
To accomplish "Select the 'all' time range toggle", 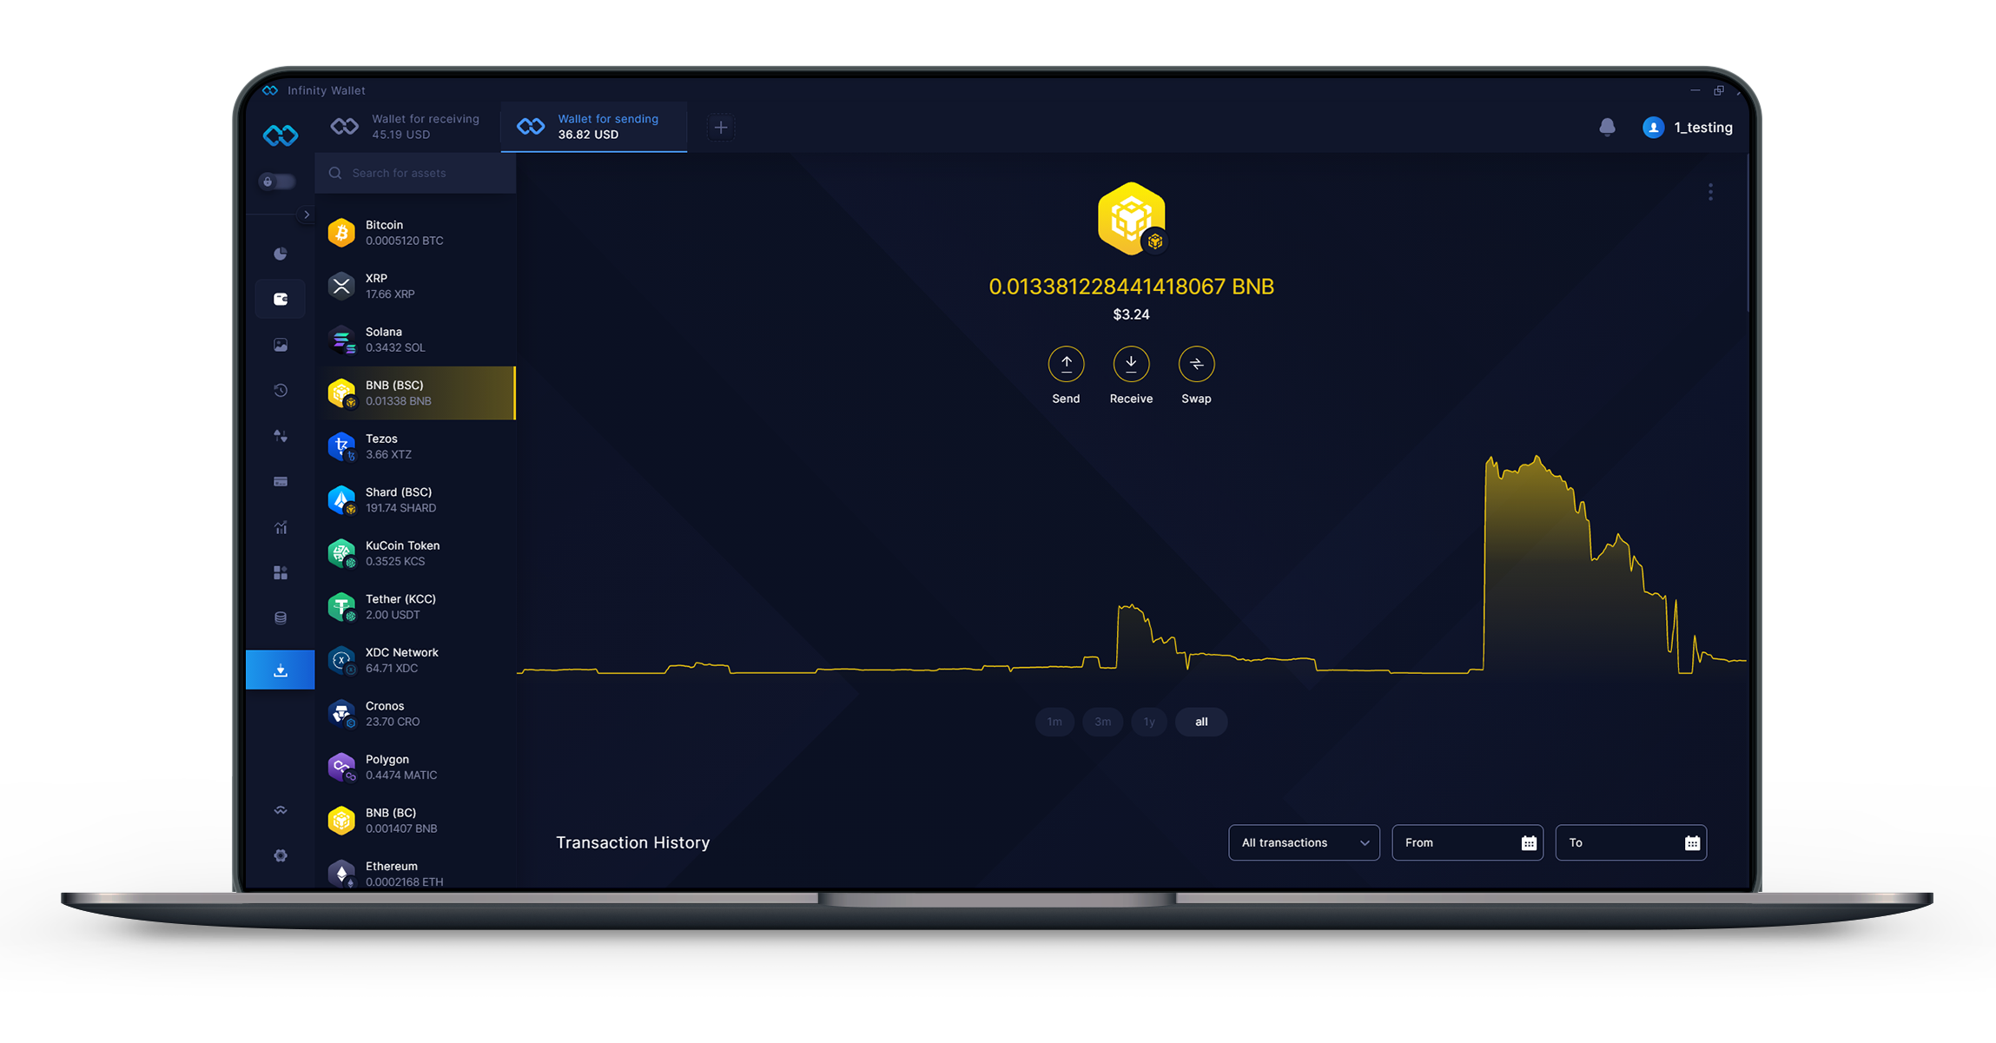I will pyautogui.click(x=1199, y=721).
